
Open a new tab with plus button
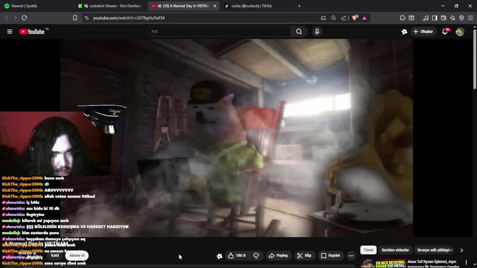(x=299, y=6)
